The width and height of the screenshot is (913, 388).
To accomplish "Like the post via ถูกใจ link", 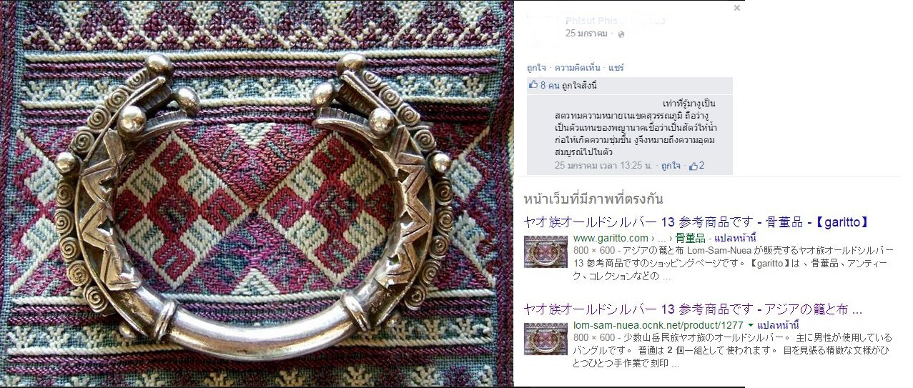I will click(537, 68).
